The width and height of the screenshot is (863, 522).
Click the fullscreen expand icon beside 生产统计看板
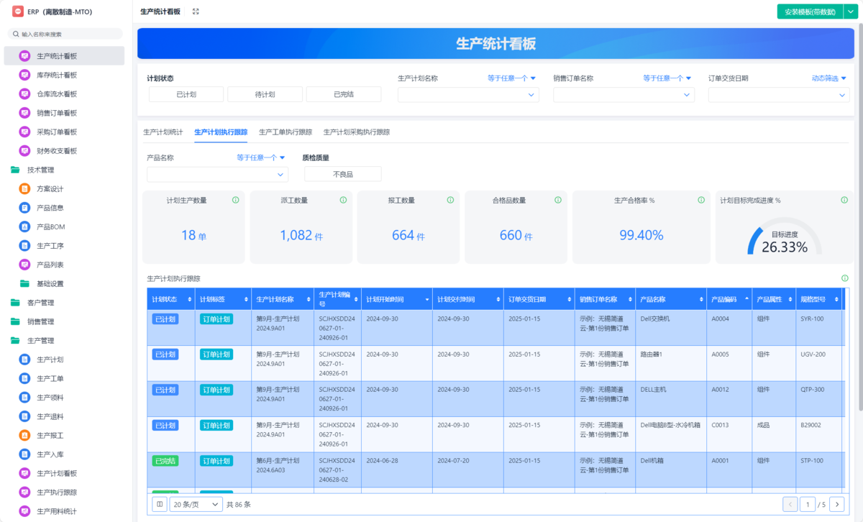[196, 12]
